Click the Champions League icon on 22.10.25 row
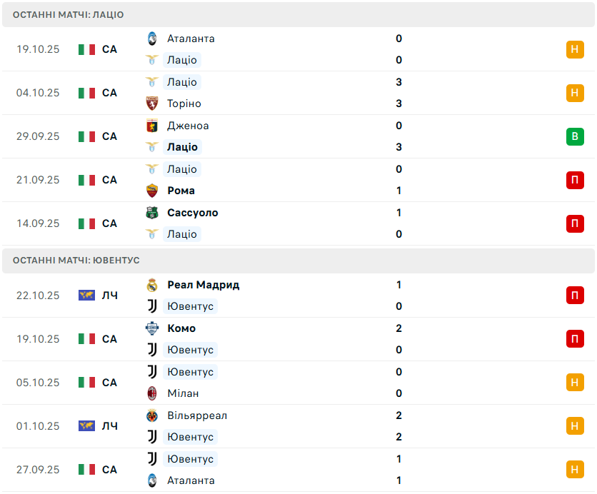The width and height of the screenshot is (597, 494). click(86, 296)
